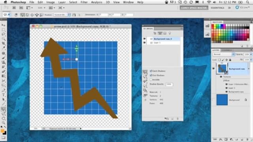Toggle the Catch Shadows checkbox
This screenshot has width=253, height=142.
[151, 71]
